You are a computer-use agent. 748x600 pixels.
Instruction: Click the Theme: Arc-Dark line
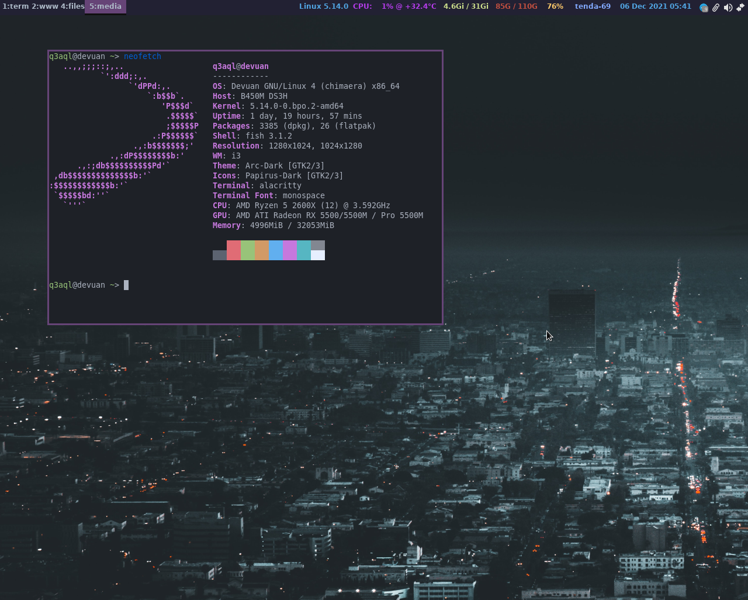(269, 165)
